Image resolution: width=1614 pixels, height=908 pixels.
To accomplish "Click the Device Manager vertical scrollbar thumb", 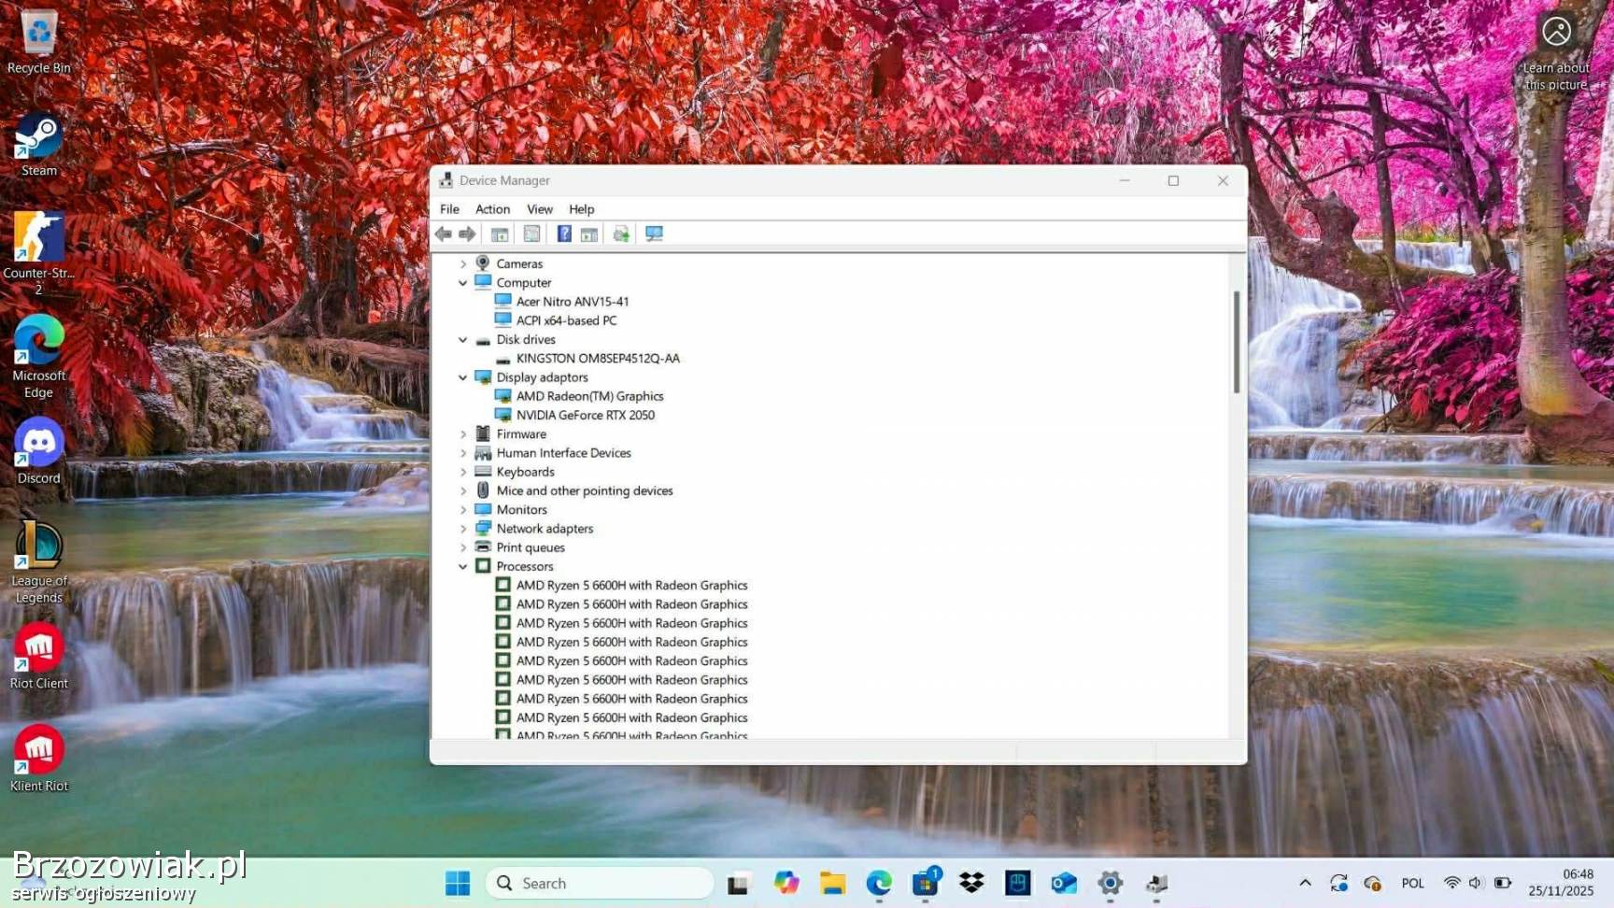I will (1237, 341).
